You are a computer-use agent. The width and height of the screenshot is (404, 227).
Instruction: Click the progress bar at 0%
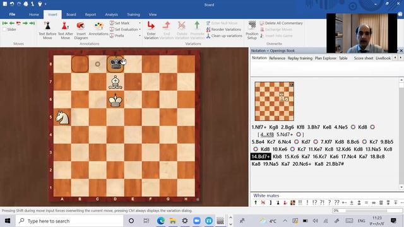click(x=367, y=211)
